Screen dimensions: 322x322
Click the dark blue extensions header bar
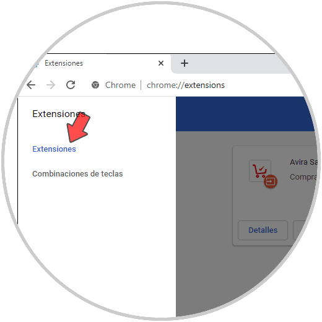click(245, 114)
